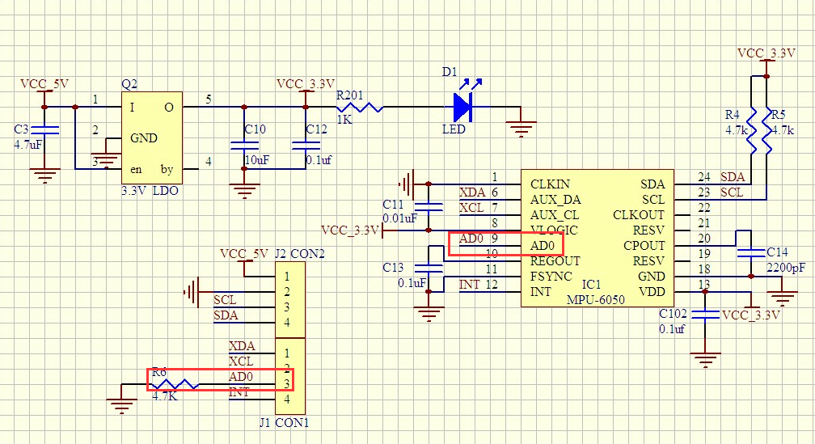This screenshot has height=444, width=815.
Task: Click the XDA net label on J1
Action: [242, 346]
